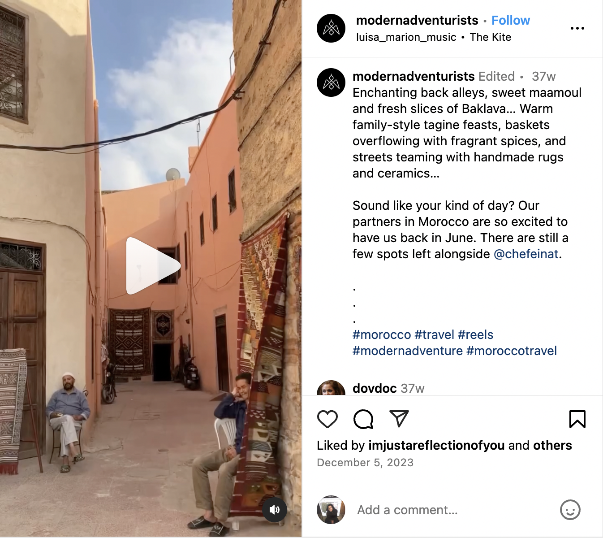This screenshot has width=603, height=538.
Task: Open modernadventurists avatar in post header
Action: point(331,28)
